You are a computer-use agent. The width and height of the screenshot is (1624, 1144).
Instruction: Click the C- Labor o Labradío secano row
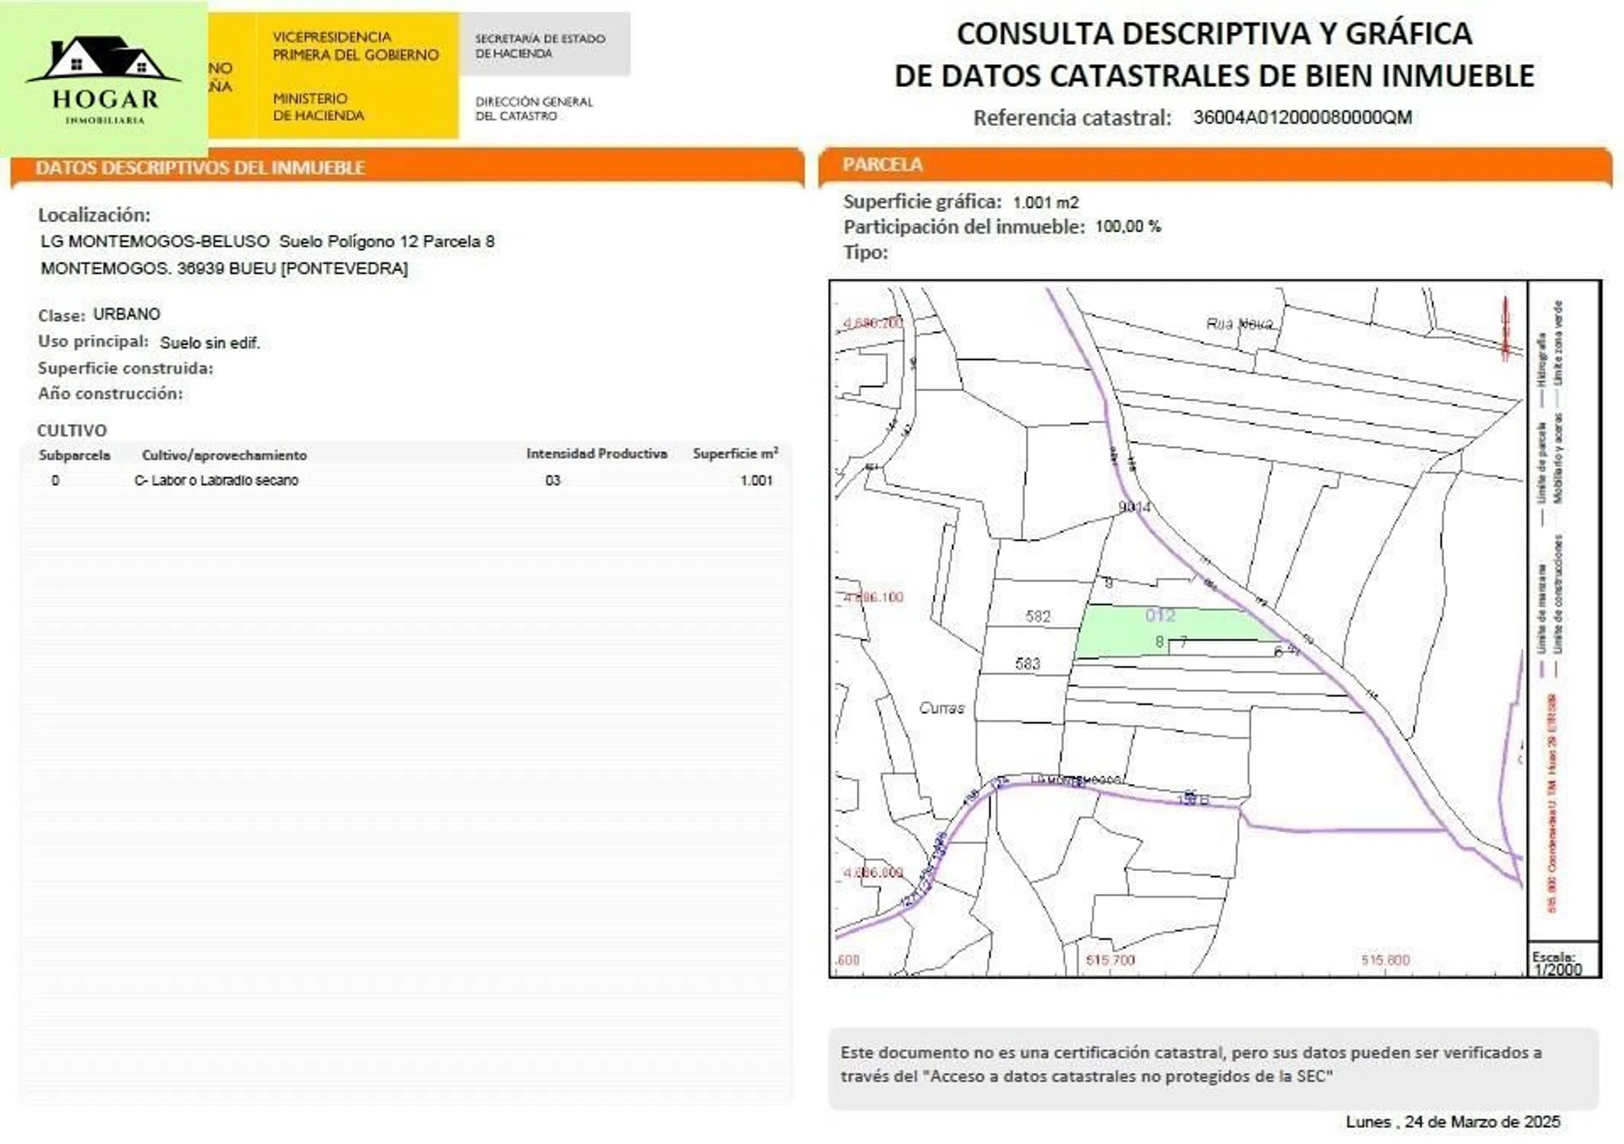[x=217, y=480]
